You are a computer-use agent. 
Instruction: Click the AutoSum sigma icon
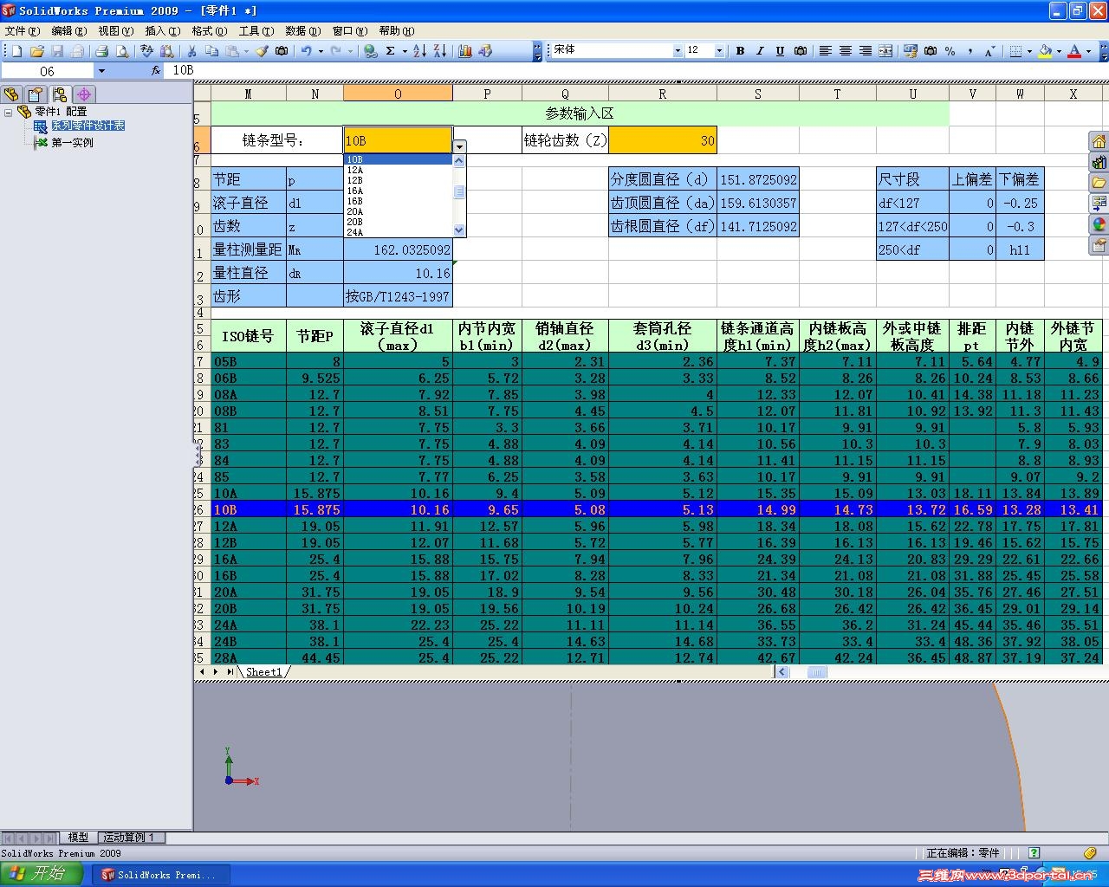point(391,51)
